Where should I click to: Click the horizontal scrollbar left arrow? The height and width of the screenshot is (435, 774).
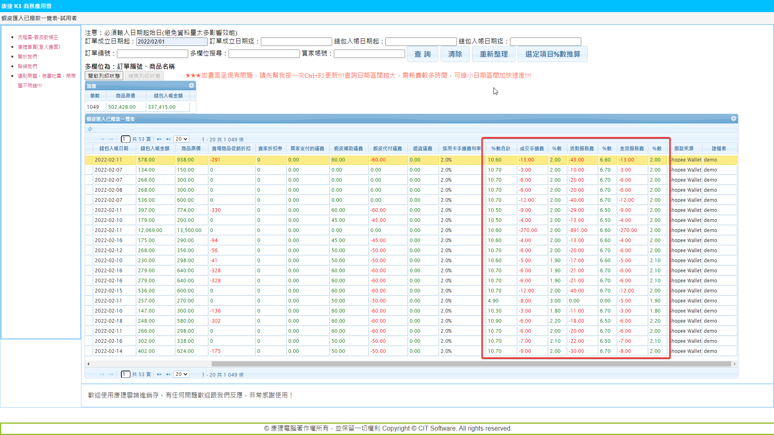(x=88, y=364)
